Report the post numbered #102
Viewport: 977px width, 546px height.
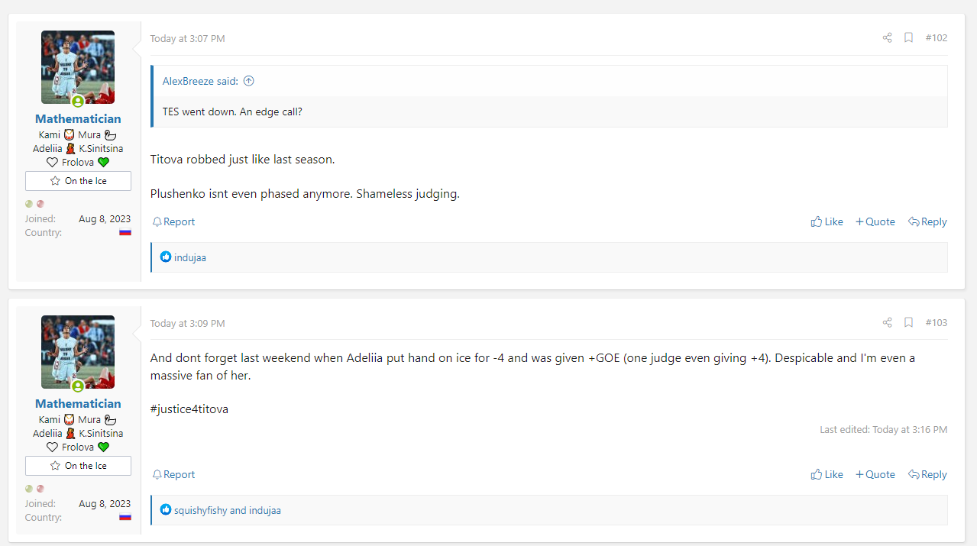pyautogui.click(x=173, y=221)
